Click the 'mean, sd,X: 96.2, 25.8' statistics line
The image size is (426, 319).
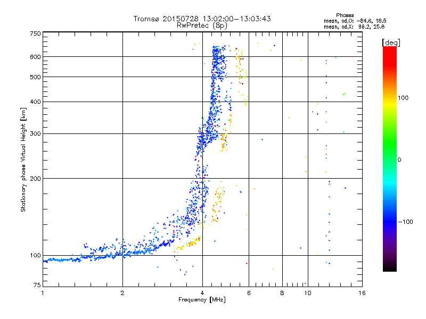pyautogui.click(x=354, y=27)
